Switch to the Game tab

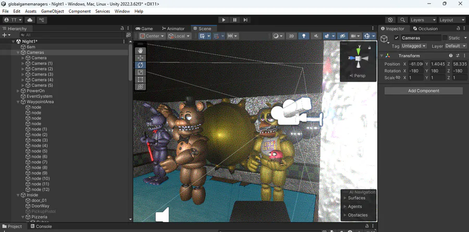144,29
